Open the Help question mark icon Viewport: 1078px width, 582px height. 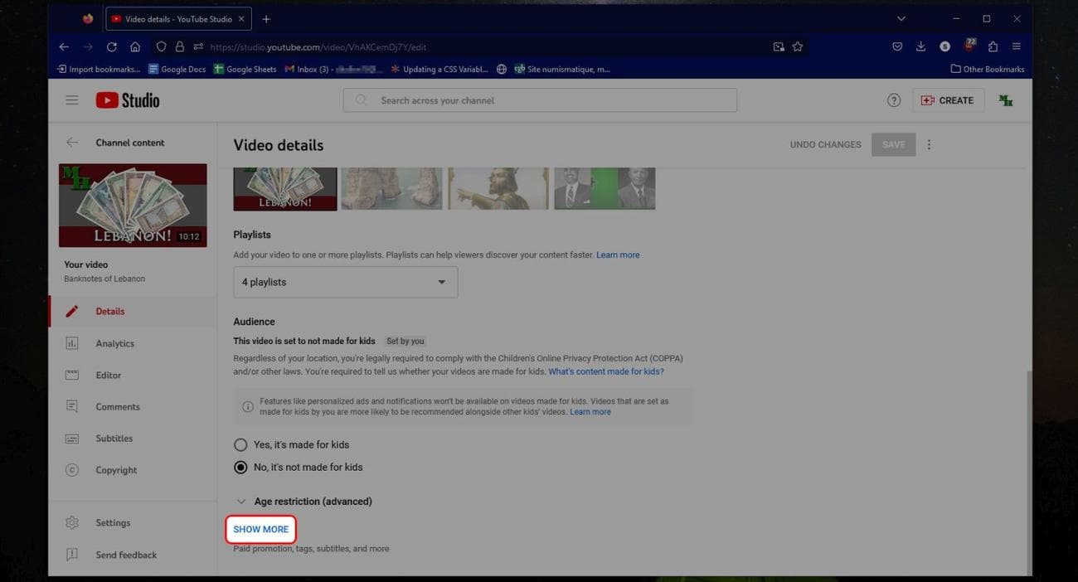click(894, 99)
